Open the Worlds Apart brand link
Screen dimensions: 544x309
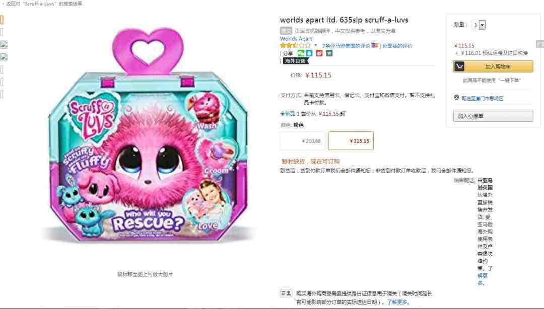point(296,38)
